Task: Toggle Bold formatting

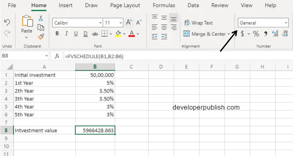Action: 57,34
